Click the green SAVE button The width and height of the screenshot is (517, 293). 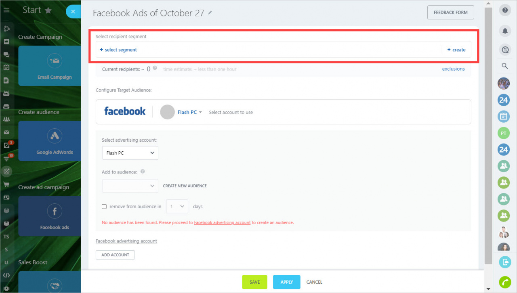(255, 282)
